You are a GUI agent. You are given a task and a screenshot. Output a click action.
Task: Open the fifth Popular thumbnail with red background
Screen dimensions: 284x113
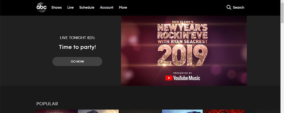tap(224, 111)
